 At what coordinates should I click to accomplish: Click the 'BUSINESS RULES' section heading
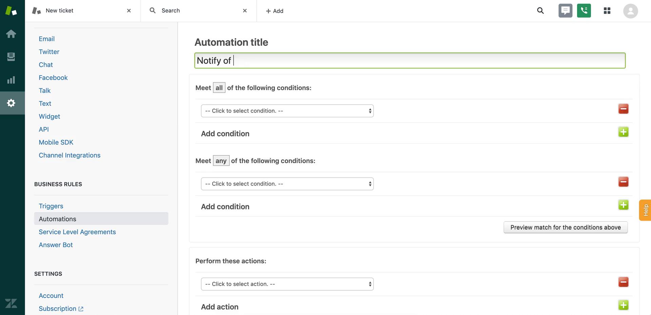point(58,184)
